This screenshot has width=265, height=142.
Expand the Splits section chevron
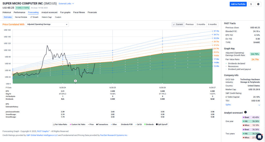click(259, 105)
